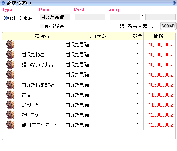
Task: Click the cat icon for the 甘えたねこ shop
Action: point(10,55)
